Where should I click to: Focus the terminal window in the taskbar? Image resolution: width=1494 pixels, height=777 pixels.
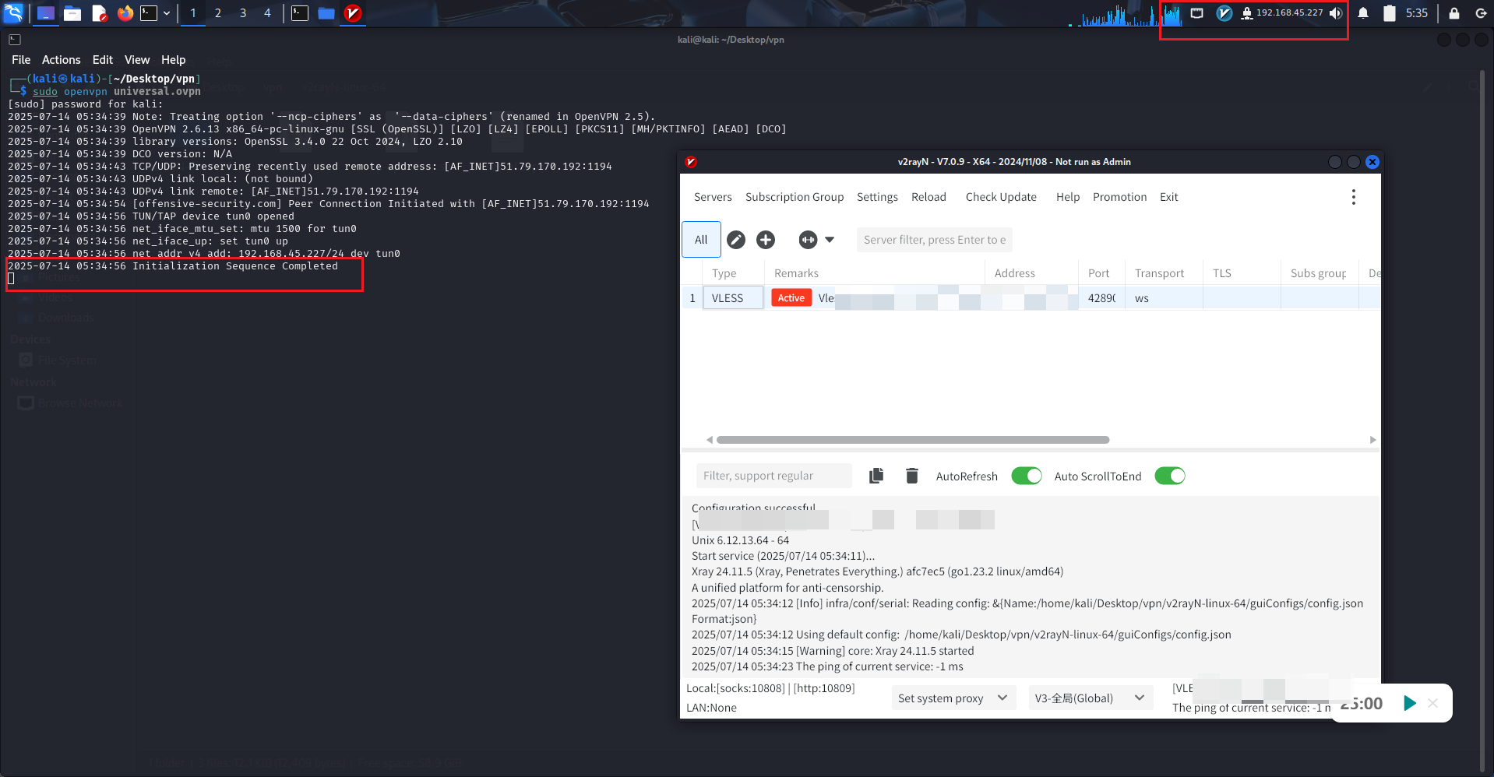click(x=300, y=13)
